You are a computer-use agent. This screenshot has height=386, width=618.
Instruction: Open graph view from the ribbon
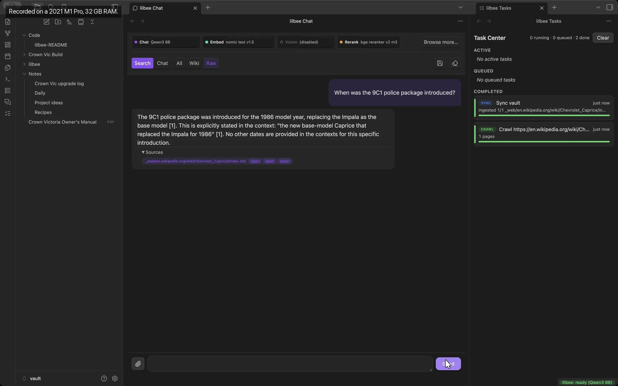[x=8, y=33]
